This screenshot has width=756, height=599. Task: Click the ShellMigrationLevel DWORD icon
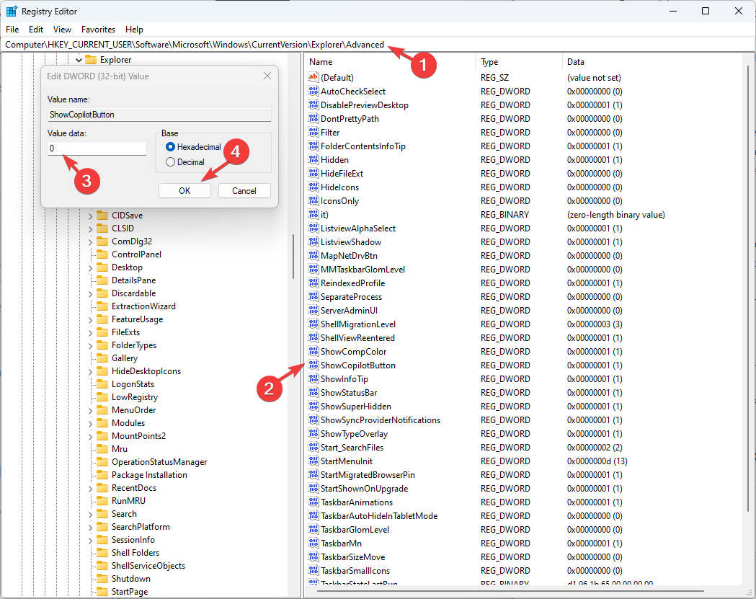coord(314,324)
